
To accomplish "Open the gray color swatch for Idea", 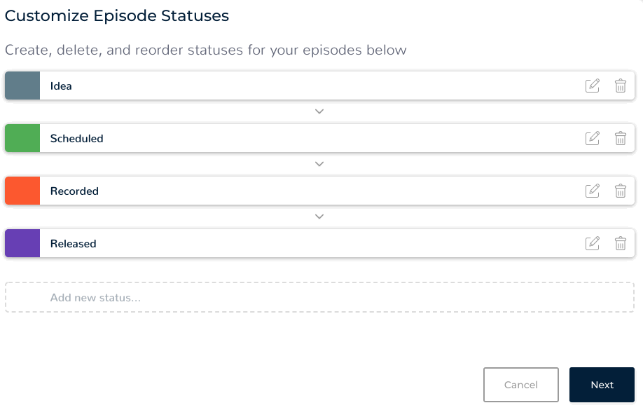I will (22, 86).
